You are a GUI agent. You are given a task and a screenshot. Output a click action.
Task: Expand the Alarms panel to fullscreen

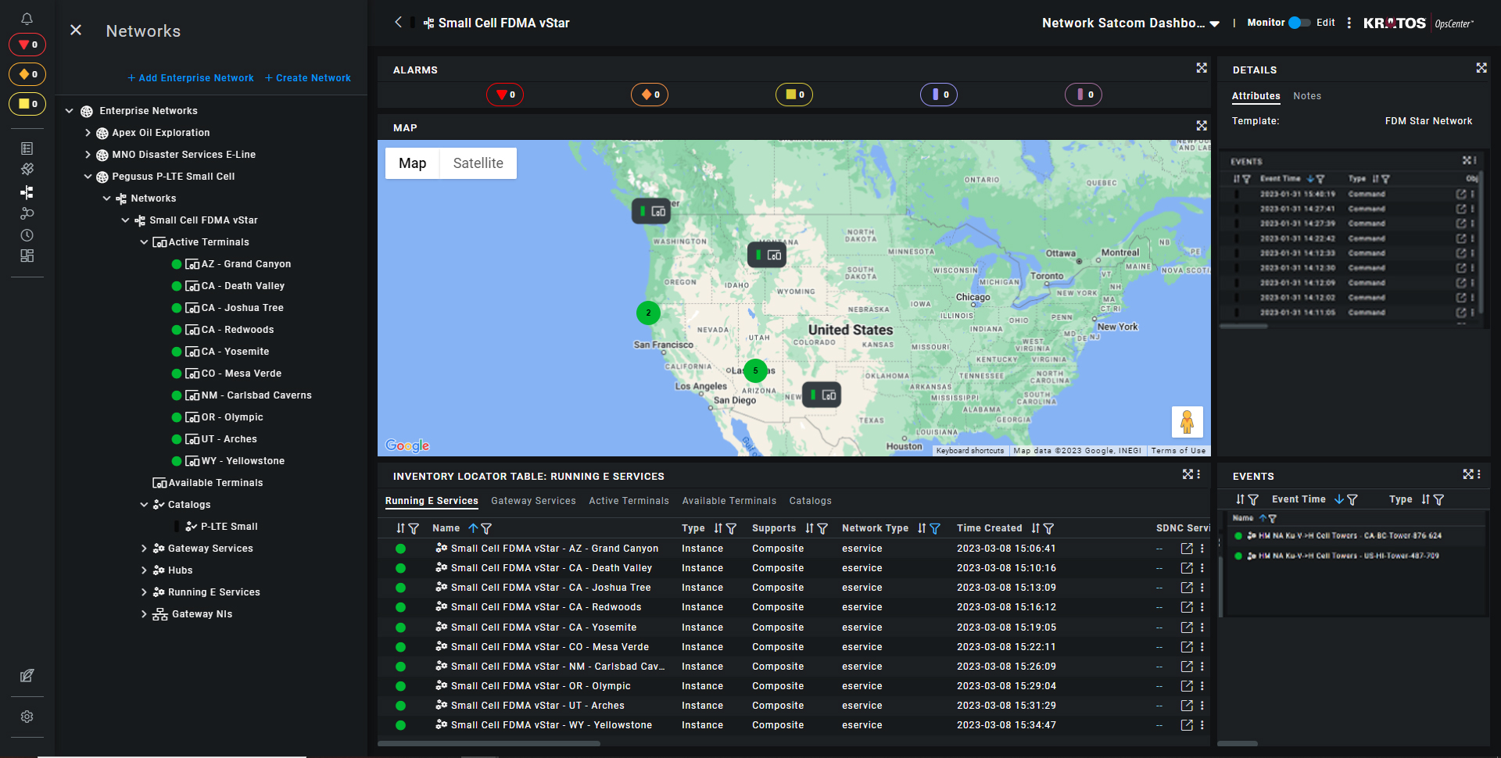[1202, 69]
